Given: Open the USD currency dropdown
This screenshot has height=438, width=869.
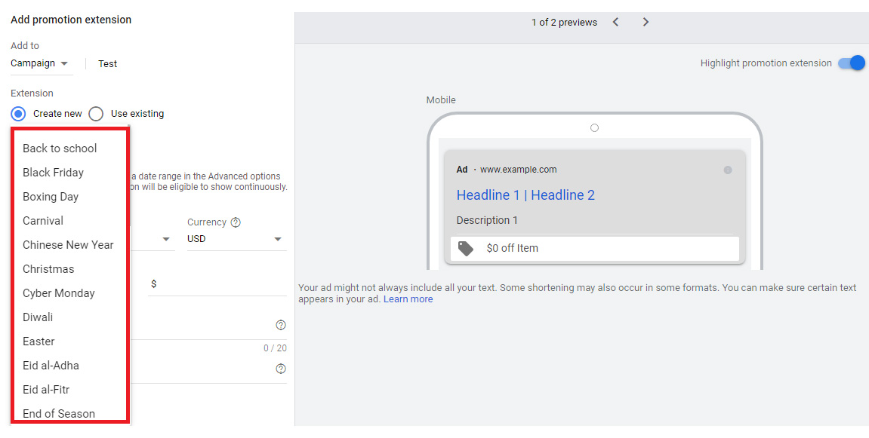Looking at the screenshot, I should coord(236,239).
